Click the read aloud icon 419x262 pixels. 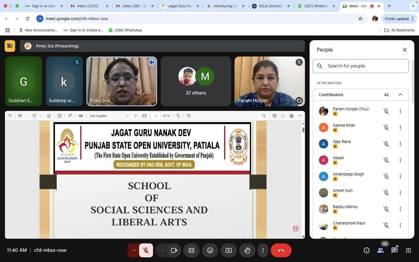[x=70, y=116]
